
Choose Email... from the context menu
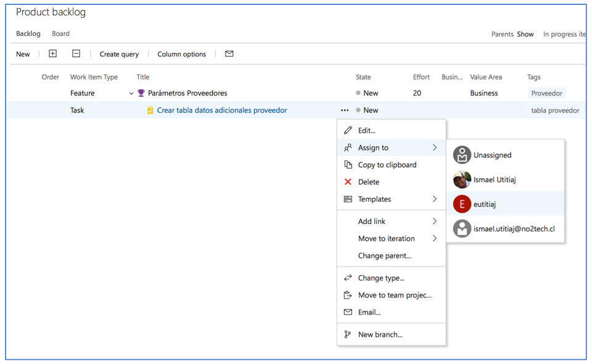(x=392, y=312)
